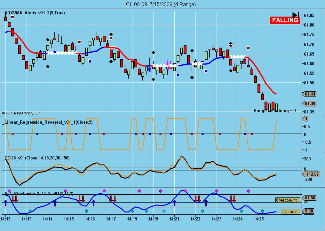Image resolution: width=325 pixels, height=231 pixels.
Task: Click the 61.58 stochastic value marker
Action: point(309,198)
